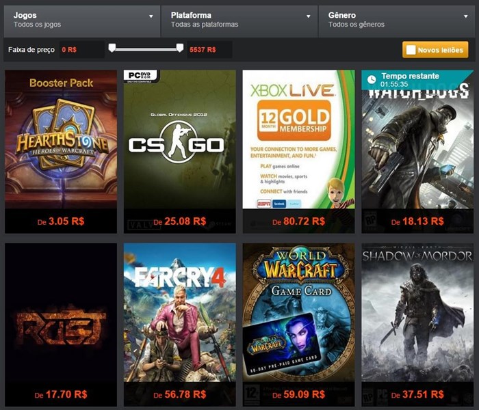
Task: Click the PC DVD badge on CS GO
Action: [140, 76]
